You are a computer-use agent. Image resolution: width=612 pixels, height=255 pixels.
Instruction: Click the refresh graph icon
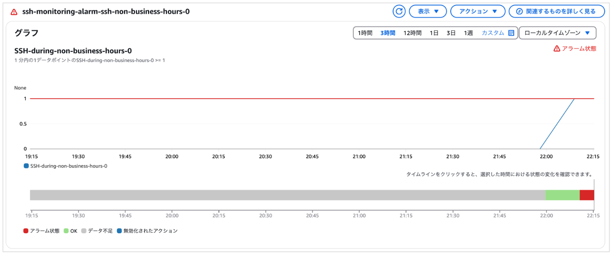(399, 11)
